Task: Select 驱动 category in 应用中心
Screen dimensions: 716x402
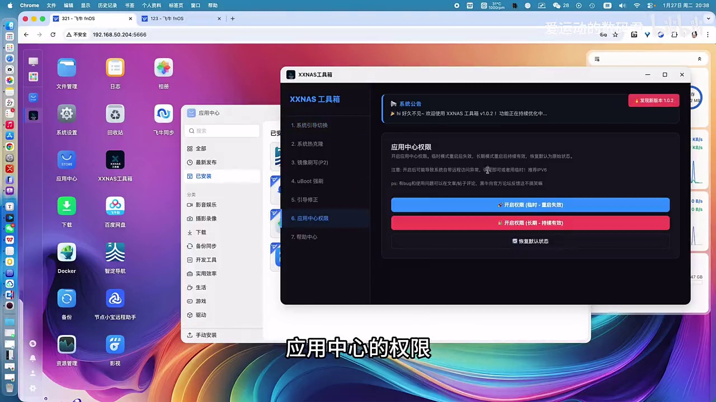Action: point(222,315)
